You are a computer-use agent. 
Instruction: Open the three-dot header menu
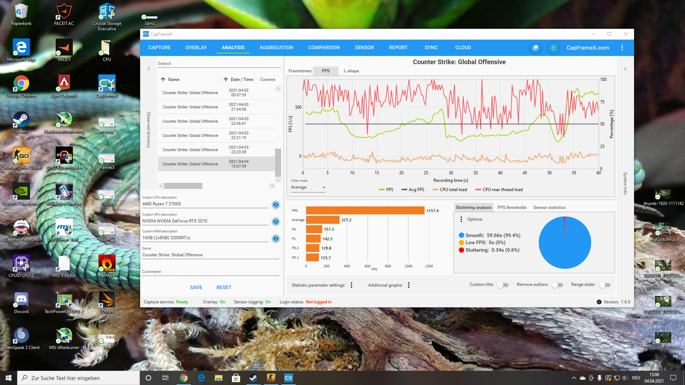pos(622,48)
